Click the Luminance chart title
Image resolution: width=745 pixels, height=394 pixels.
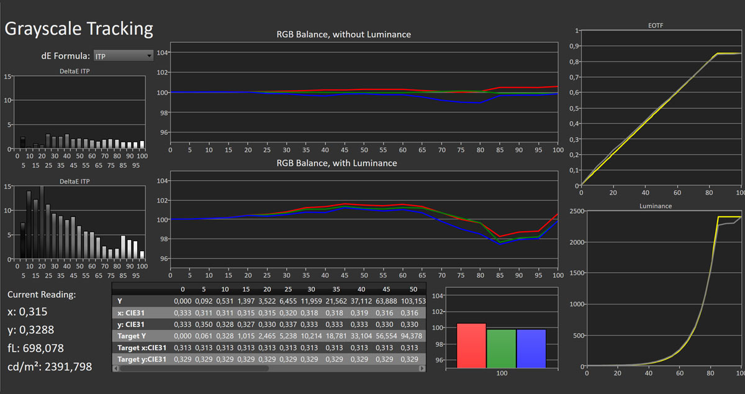661,206
